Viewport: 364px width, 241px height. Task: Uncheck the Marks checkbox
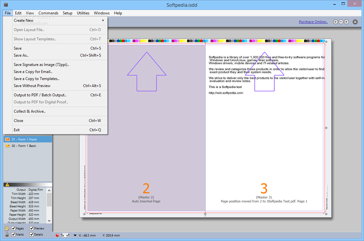13,235
